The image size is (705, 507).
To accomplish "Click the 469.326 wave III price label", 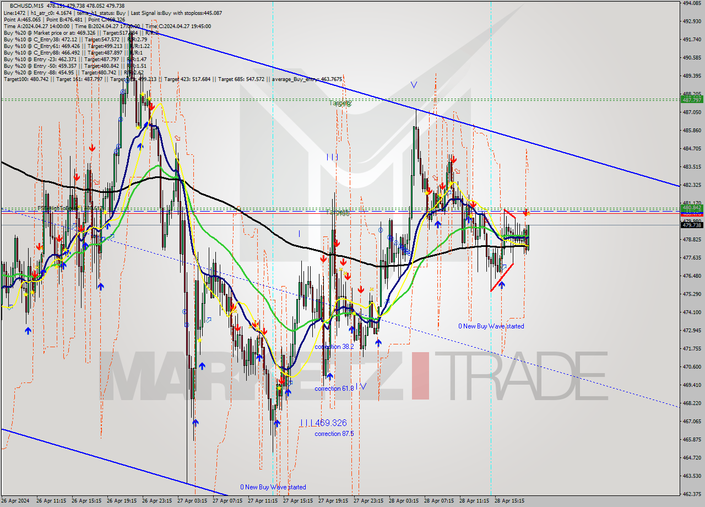I will 324,423.
